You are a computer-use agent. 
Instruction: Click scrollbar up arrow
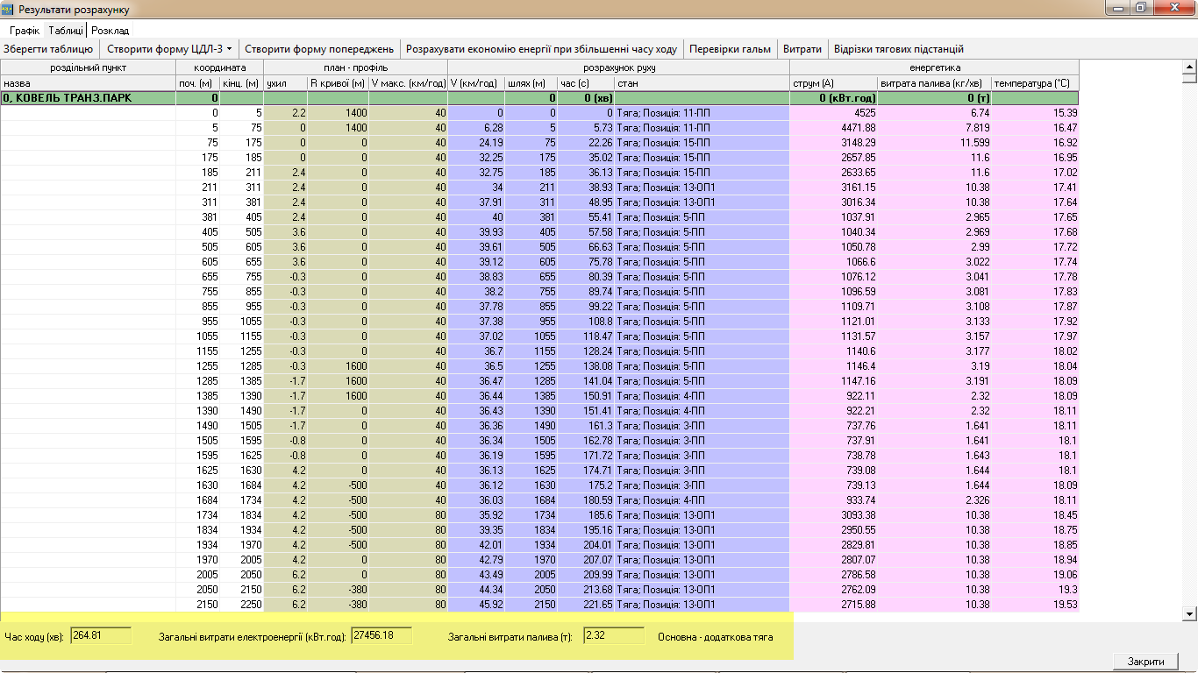point(1189,67)
